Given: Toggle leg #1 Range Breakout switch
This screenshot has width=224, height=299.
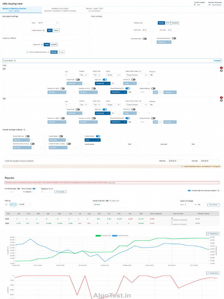Looking at the screenshot, I should [x=153, y=88].
